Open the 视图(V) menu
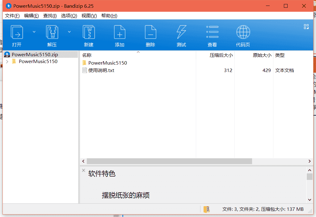Image resolution: width=316 pixels, height=217 pixels. [89, 16]
